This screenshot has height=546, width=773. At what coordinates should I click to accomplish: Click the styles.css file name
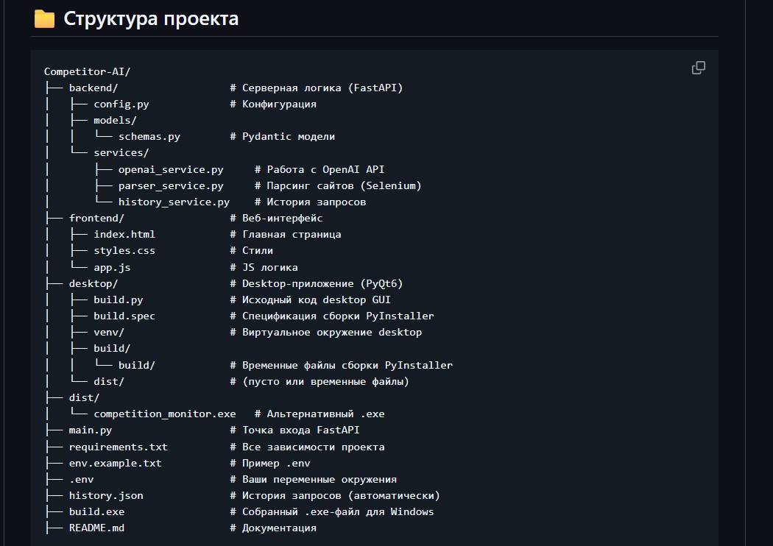pos(124,250)
